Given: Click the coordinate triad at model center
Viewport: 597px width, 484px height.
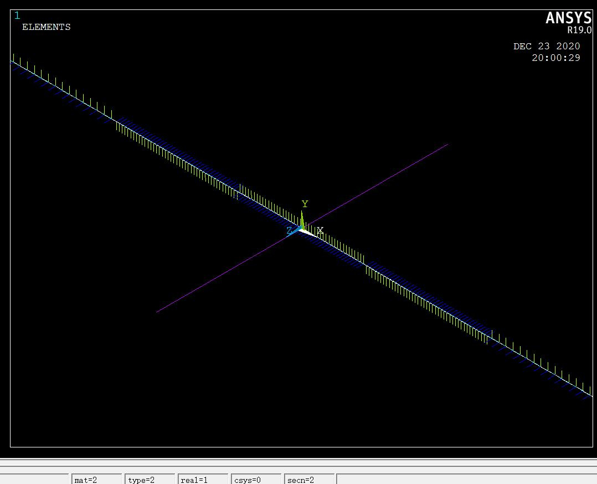Looking at the screenshot, I should tap(303, 227).
